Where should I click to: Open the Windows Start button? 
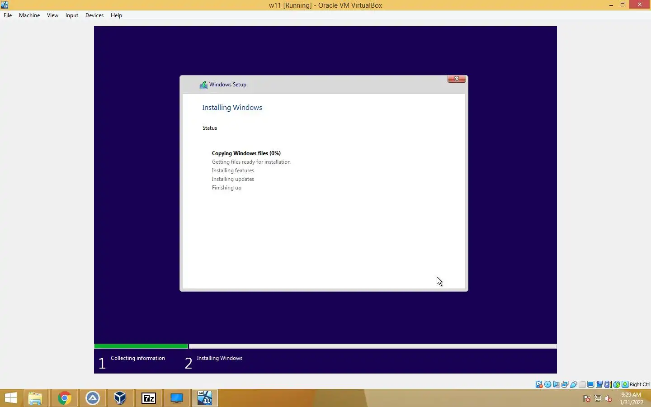pyautogui.click(x=10, y=398)
